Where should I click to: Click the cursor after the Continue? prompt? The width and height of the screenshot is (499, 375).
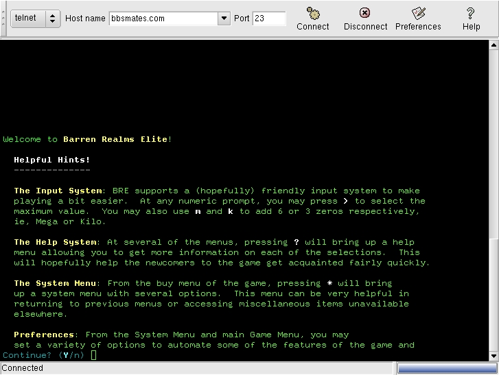point(94,355)
